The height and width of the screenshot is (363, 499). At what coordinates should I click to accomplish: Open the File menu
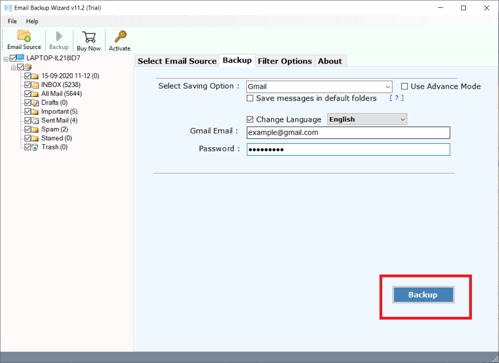(x=12, y=21)
